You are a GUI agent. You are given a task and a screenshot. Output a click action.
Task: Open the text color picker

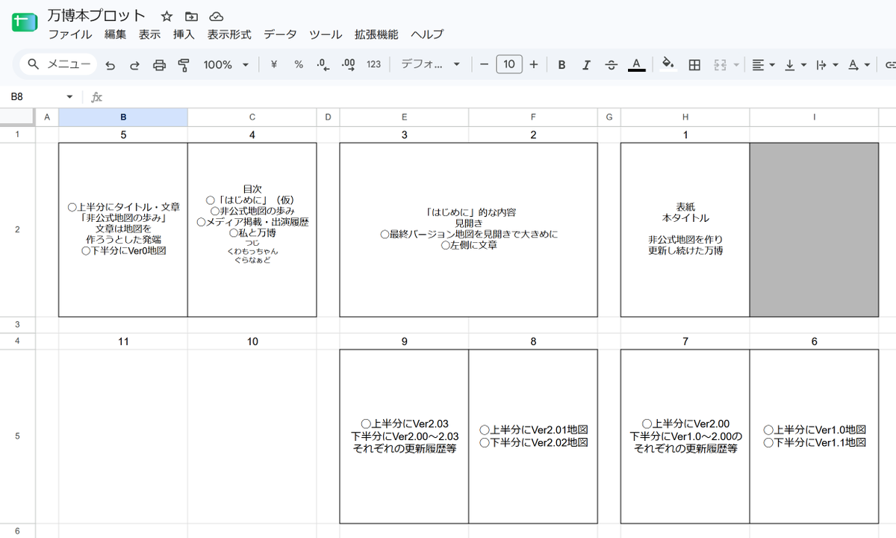[x=636, y=65]
